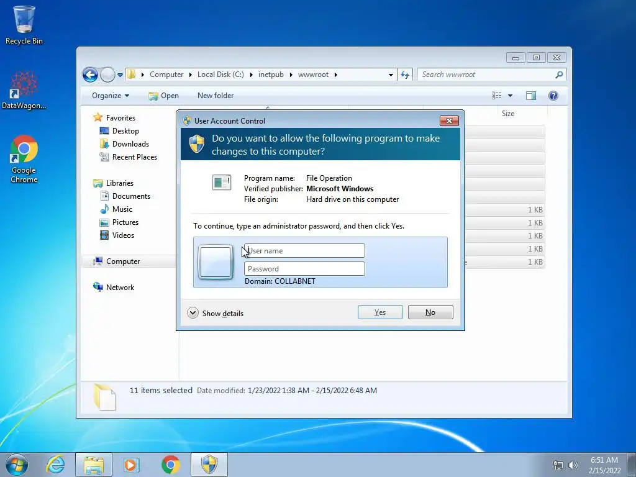
Task: Click No in User Account Control
Action: (430, 312)
